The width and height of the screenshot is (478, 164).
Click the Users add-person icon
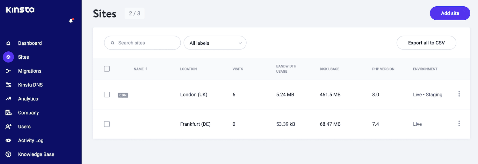point(9,127)
